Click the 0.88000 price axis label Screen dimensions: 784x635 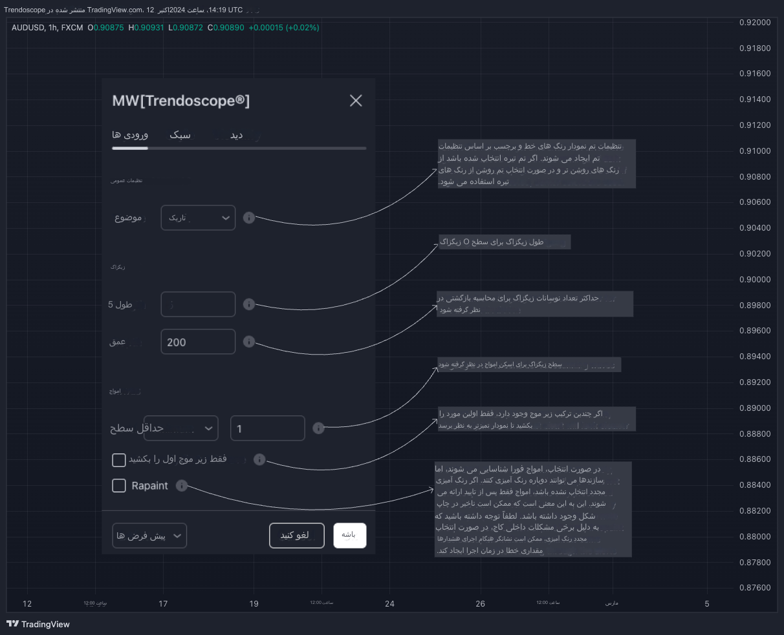pyautogui.click(x=755, y=536)
